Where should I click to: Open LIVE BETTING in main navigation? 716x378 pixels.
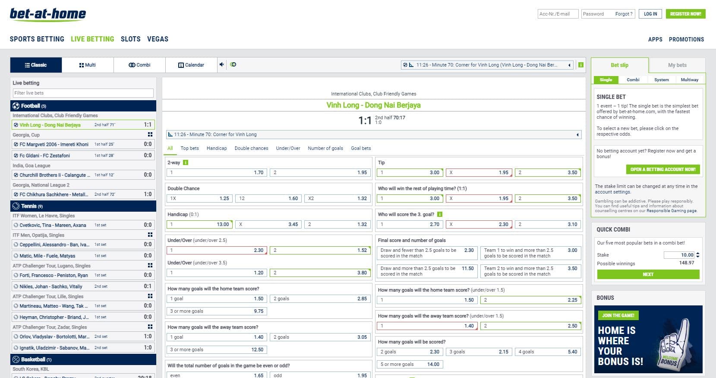coord(92,39)
